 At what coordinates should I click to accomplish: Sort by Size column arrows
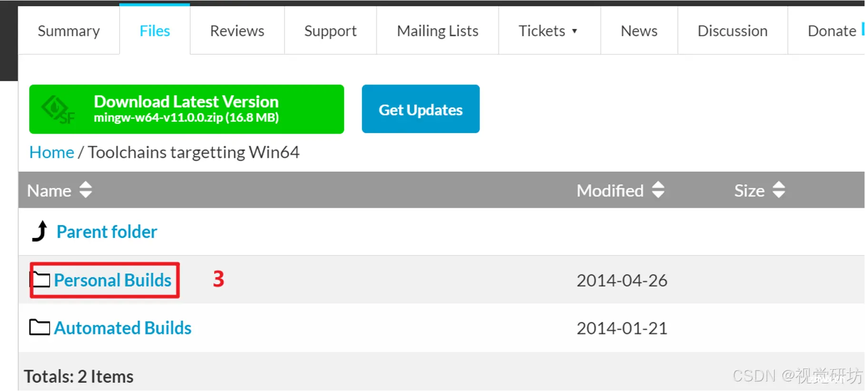point(779,189)
